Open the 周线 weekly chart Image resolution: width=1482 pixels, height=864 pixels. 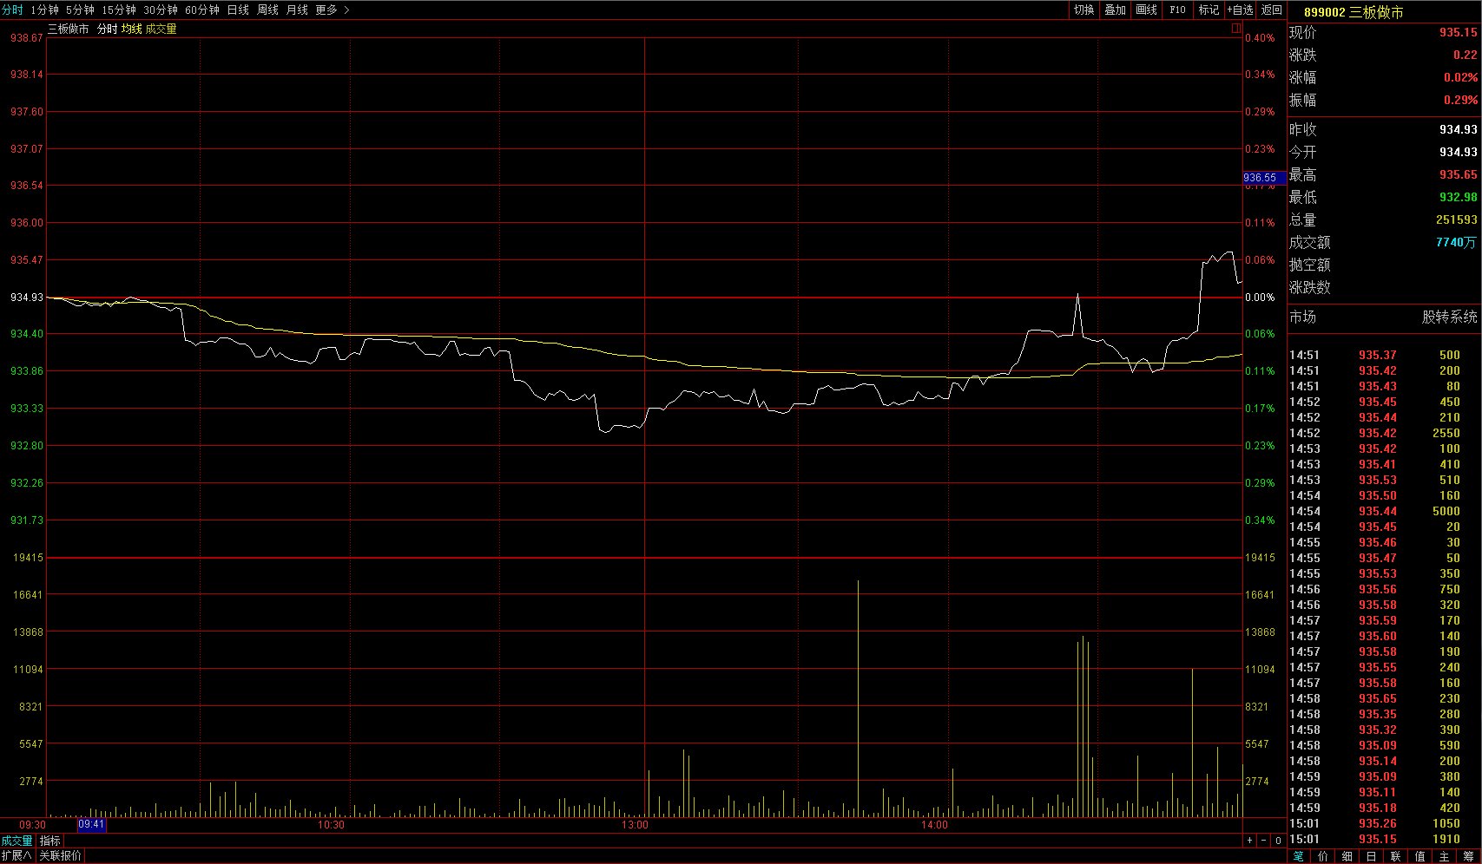(x=267, y=10)
